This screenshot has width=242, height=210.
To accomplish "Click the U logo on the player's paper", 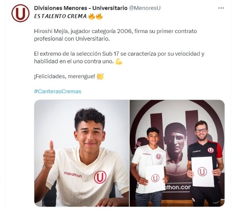I will pyautogui.click(x=155, y=178).
